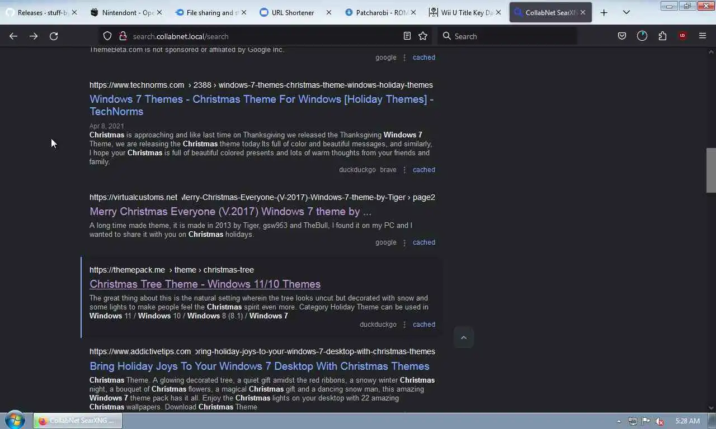Reload the current page
Screen dimensions: 716x429
(x=54, y=36)
